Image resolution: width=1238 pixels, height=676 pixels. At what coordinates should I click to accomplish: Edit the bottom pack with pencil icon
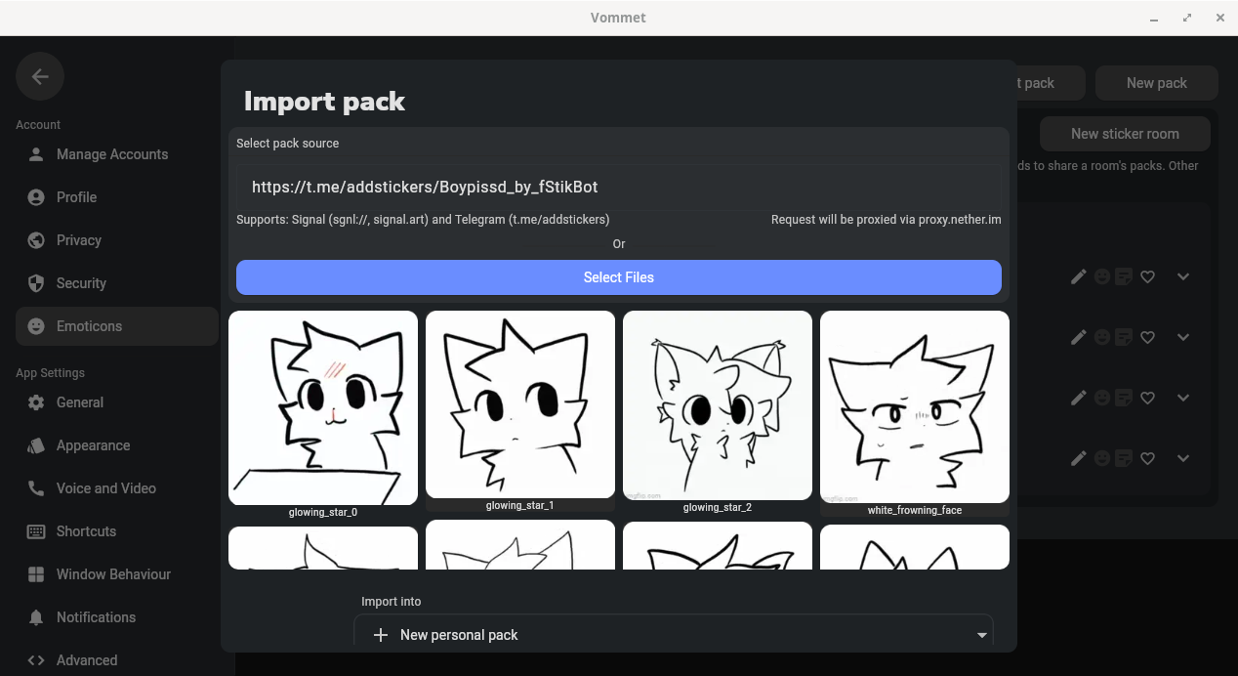[x=1078, y=458]
